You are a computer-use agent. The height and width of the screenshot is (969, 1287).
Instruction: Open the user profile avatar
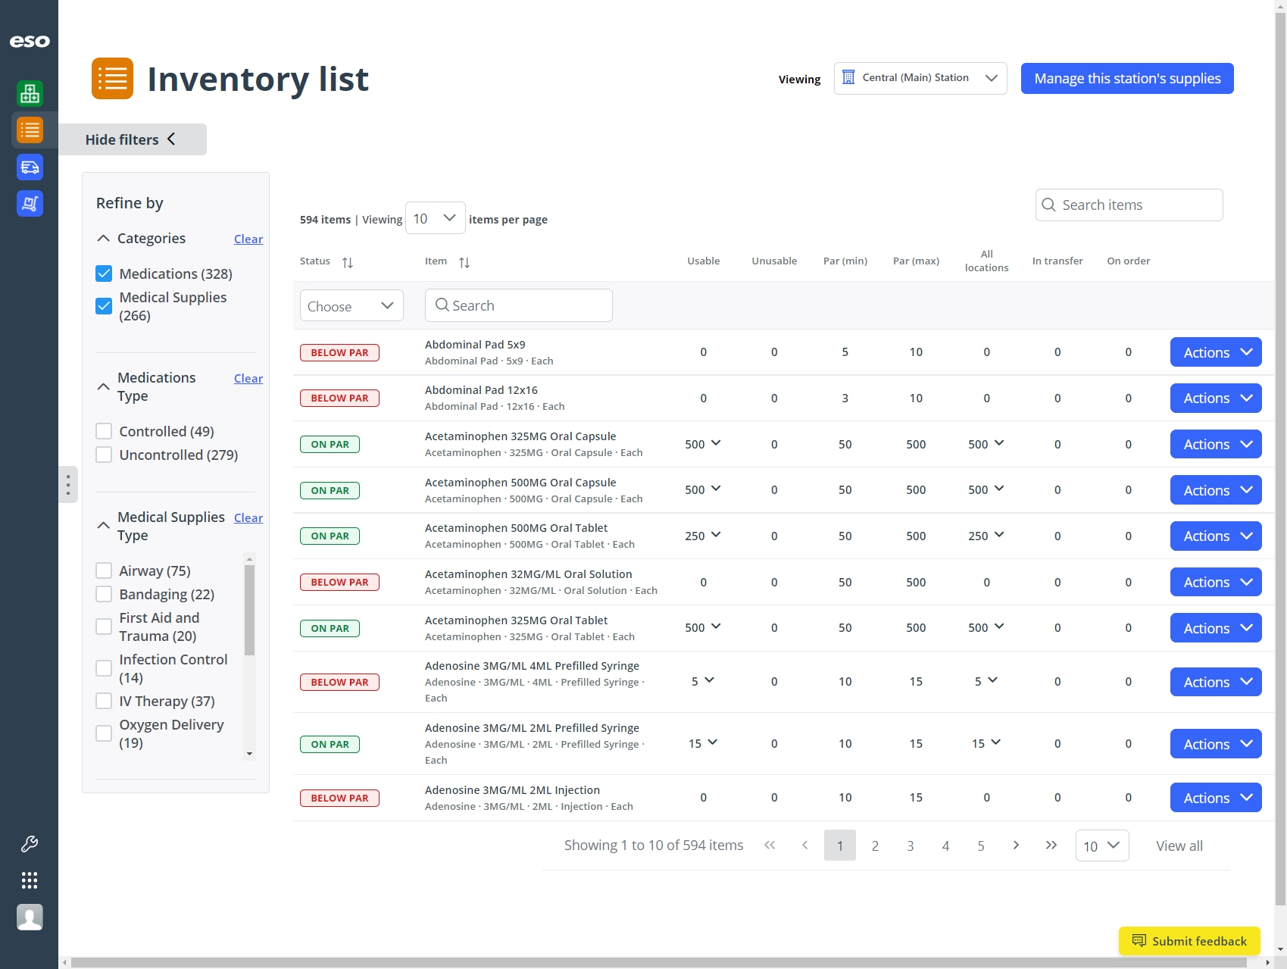[30, 917]
